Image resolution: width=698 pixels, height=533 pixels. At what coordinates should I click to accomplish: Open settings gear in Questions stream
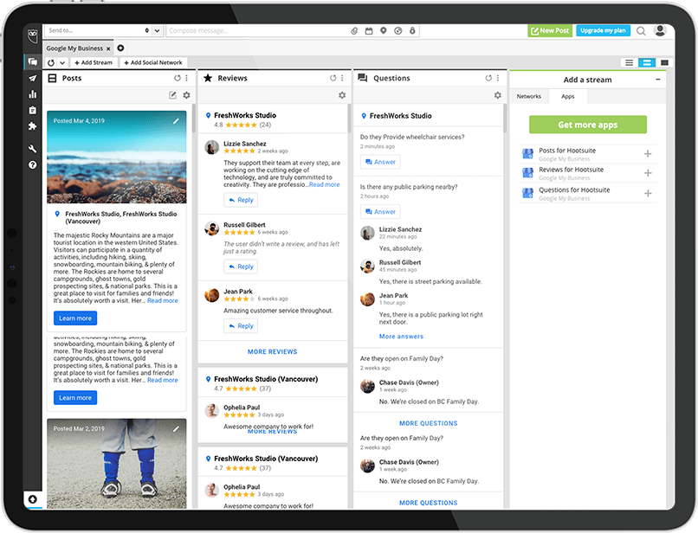tap(497, 95)
